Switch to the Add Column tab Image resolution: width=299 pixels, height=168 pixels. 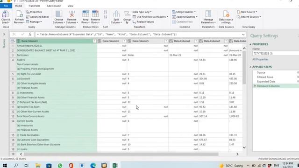click(x=54, y=6)
